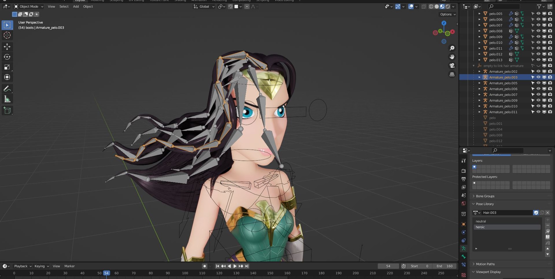Screen dimensions: 555x279
Task: Select the neutral pose entry
Action: click(507, 221)
